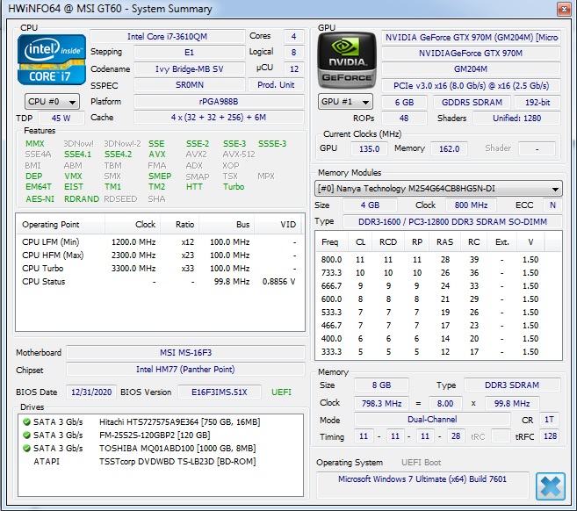Click the Clock column header in CPU table
The image size is (577, 511).
click(133, 225)
